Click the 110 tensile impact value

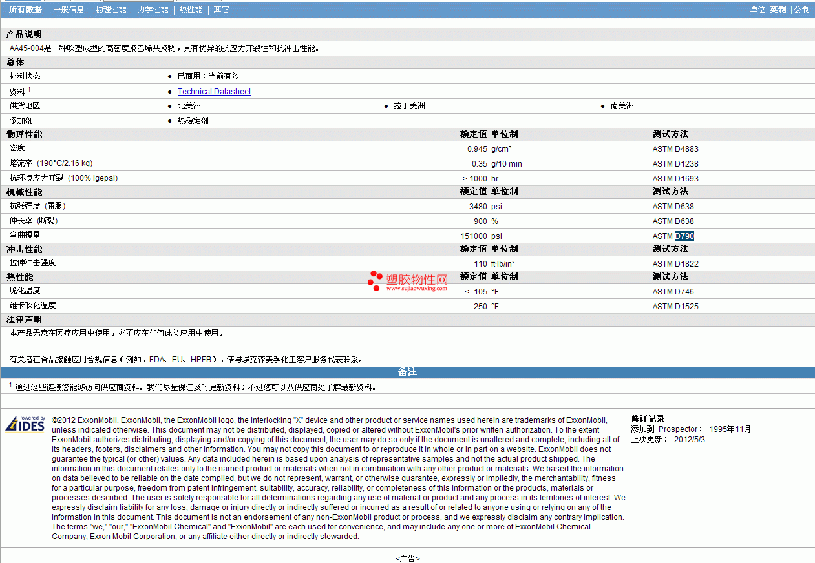[481, 264]
